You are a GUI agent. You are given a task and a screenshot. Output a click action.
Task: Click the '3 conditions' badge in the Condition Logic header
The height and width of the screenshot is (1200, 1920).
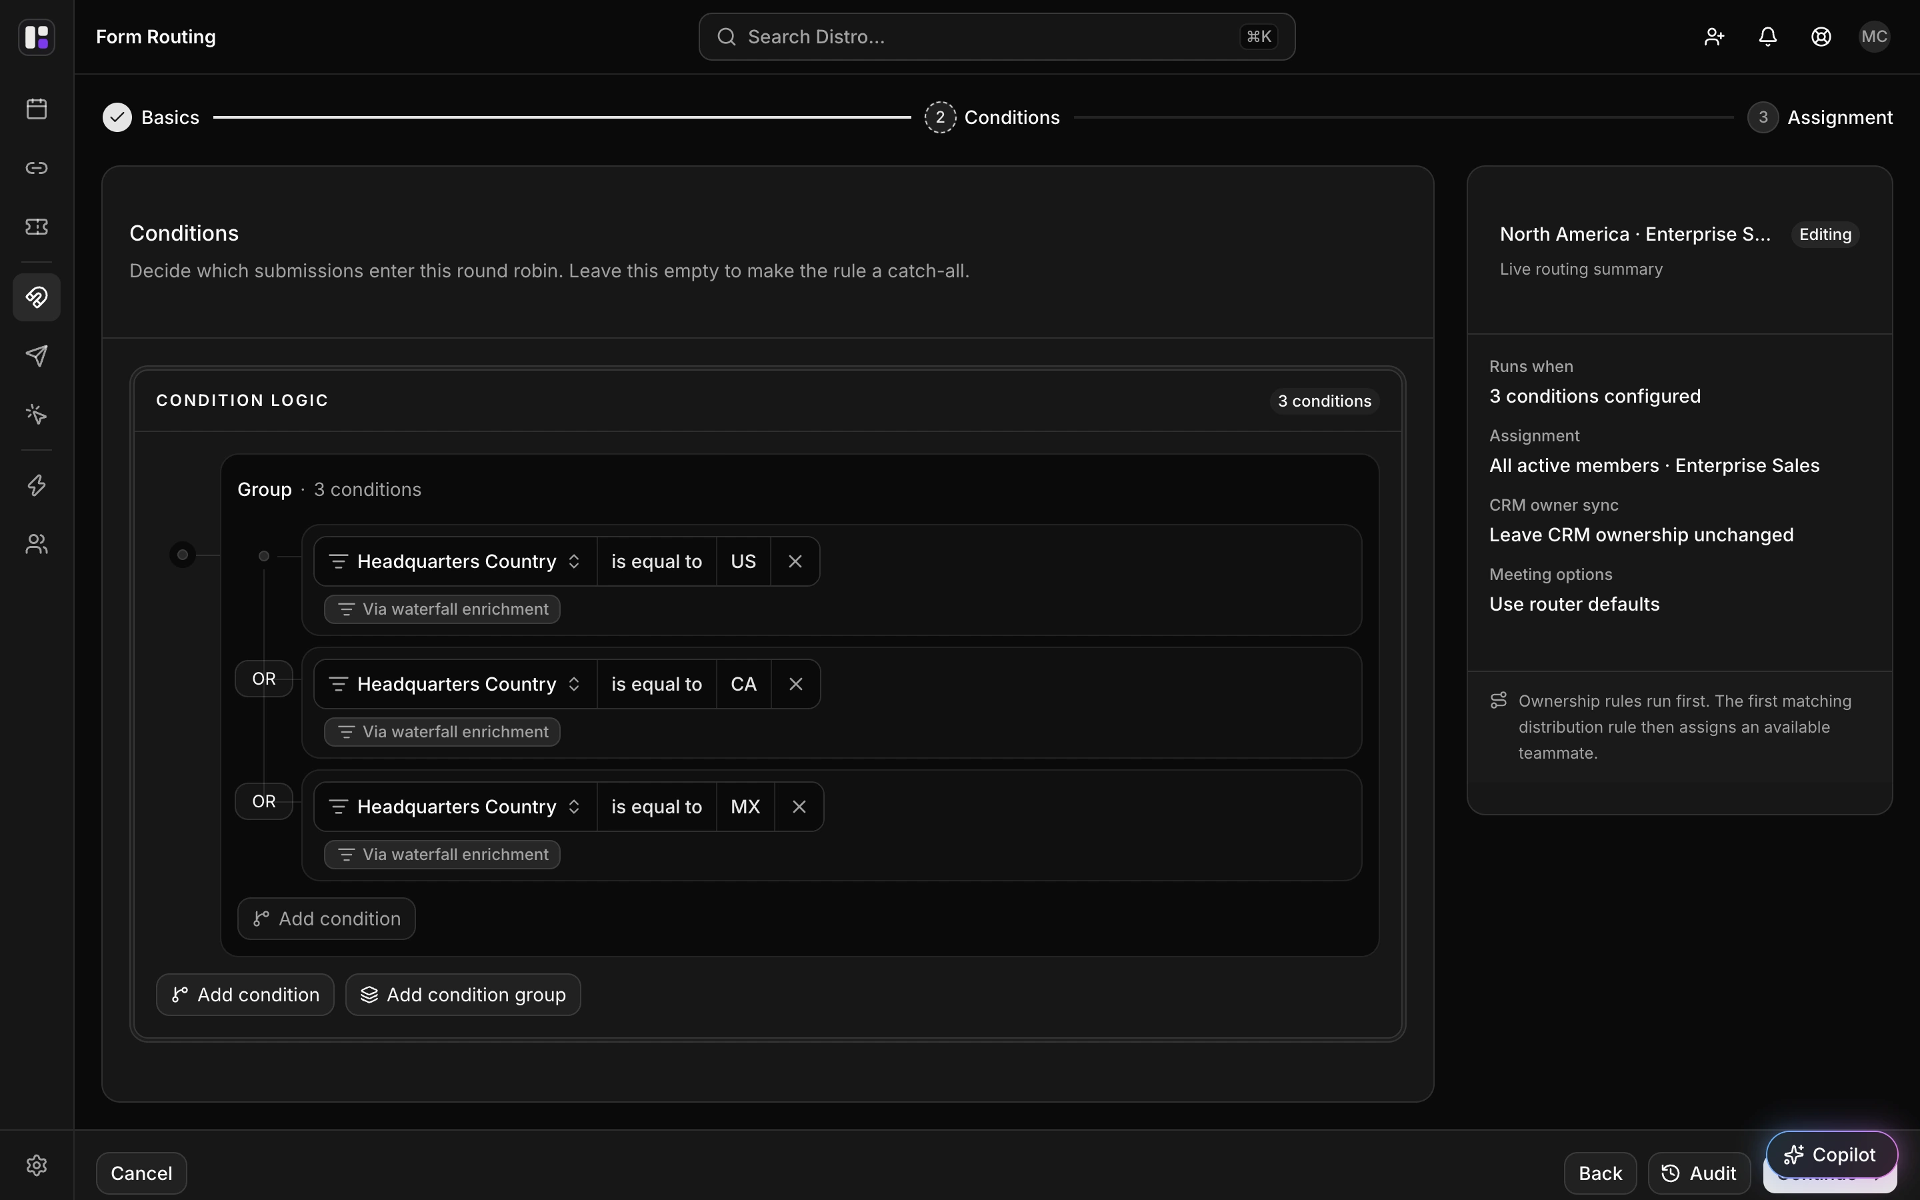[1324, 401]
